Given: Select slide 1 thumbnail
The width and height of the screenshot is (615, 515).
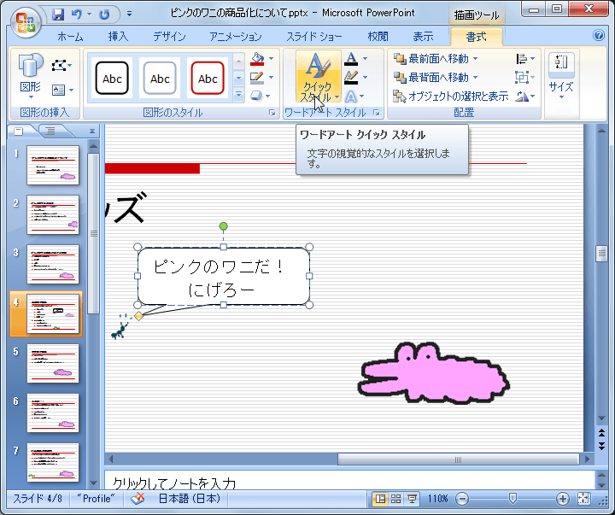Looking at the screenshot, I should click(x=53, y=165).
